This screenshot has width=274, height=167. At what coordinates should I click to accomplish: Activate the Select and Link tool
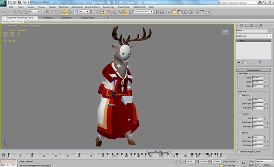(x=15, y=12)
